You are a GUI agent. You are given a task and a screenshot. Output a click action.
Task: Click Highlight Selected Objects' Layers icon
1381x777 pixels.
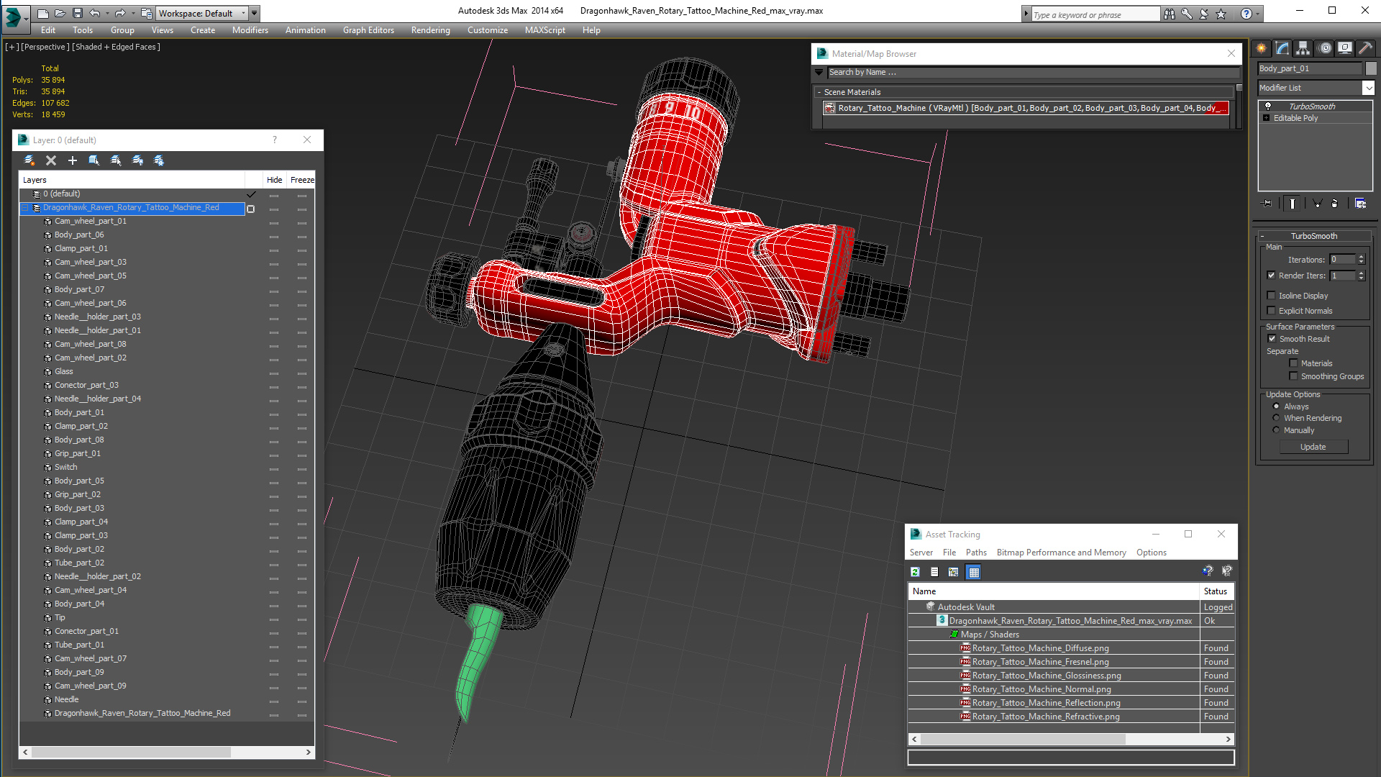[x=115, y=160]
